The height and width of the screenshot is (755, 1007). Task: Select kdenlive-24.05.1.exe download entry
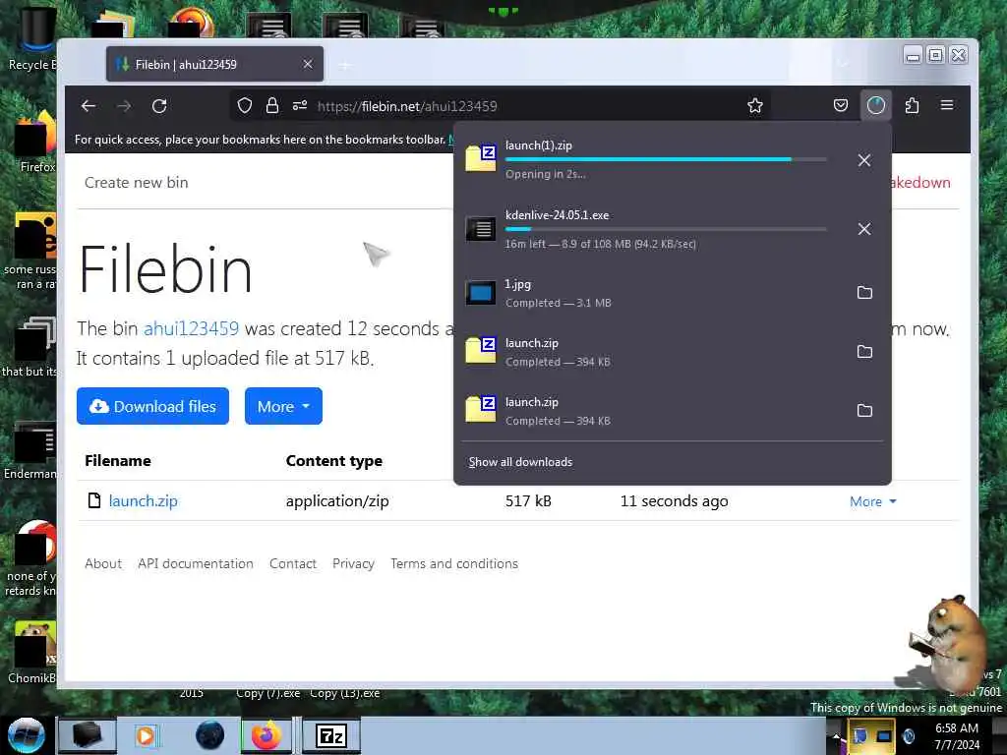tap(649, 229)
